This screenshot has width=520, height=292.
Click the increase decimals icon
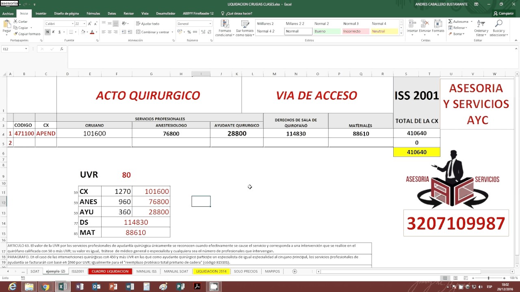[203, 32]
